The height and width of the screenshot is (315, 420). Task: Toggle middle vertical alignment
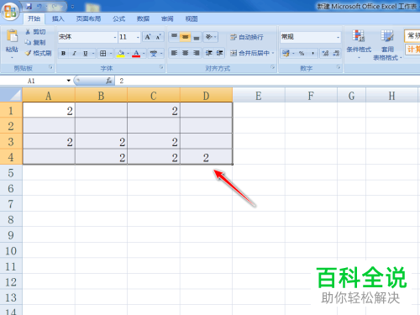pyautogui.click(x=185, y=37)
